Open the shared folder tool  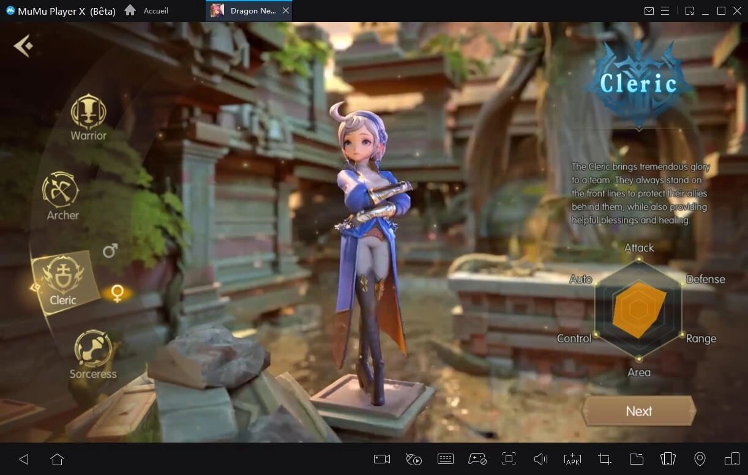click(x=636, y=458)
